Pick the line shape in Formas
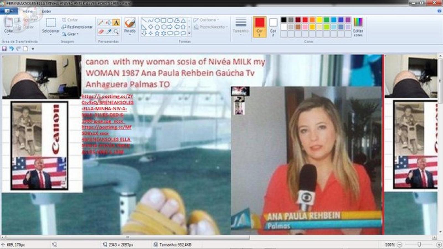This screenshot has width=443, height=249. coord(144,20)
